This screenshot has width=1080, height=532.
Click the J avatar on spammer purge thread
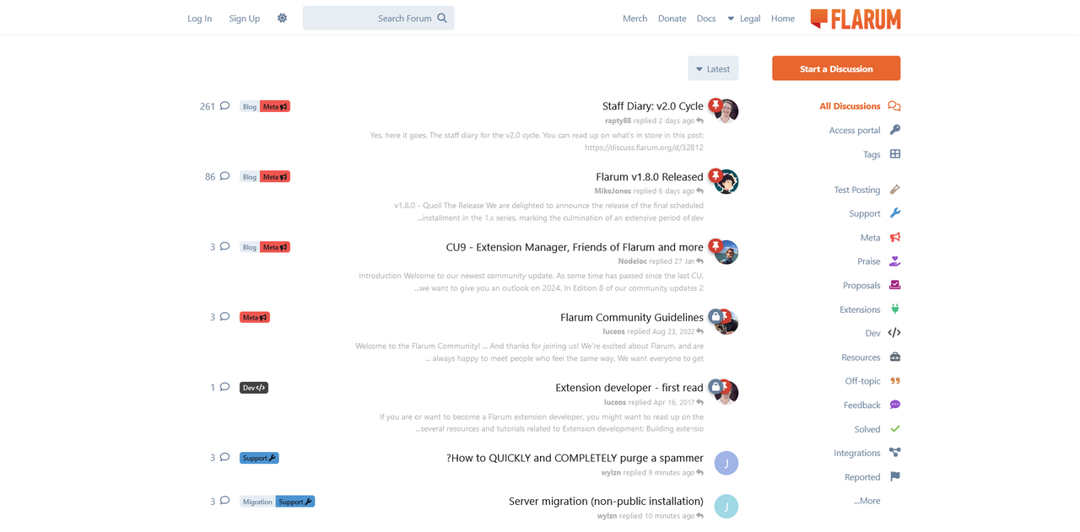click(726, 463)
